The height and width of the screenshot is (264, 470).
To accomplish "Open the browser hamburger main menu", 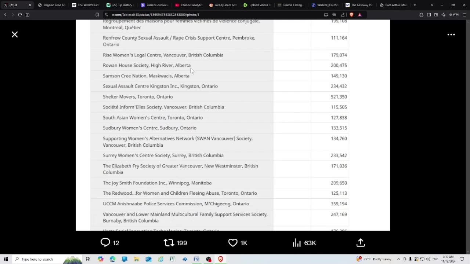I will pyautogui.click(x=464, y=15).
